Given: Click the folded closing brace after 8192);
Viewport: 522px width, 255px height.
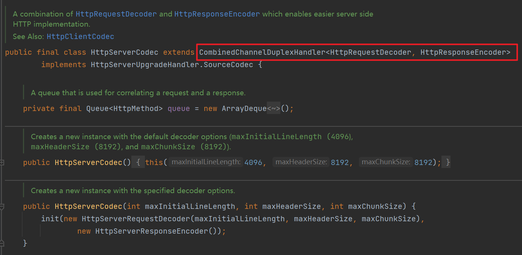Looking at the screenshot, I should 447,162.
